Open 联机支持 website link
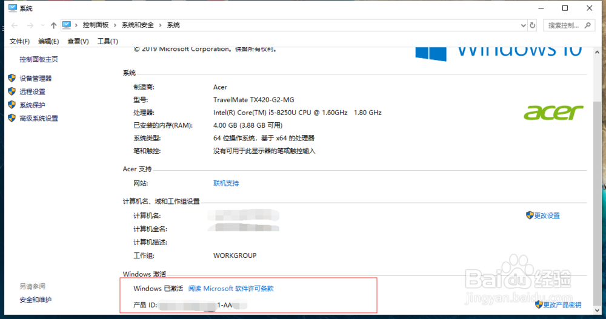Image resolution: width=606 pixels, height=319 pixels. [x=226, y=183]
